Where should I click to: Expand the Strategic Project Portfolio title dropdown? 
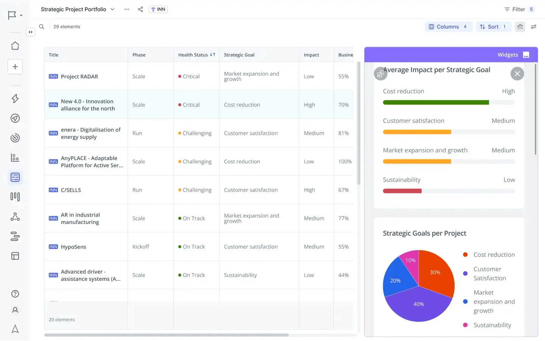(x=112, y=9)
